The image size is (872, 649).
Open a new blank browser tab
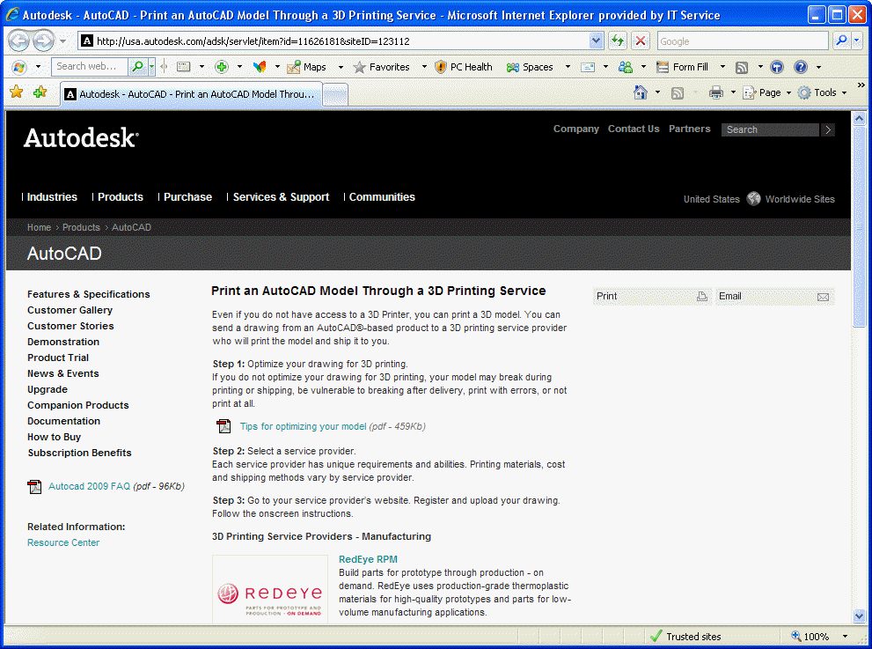[335, 94]
